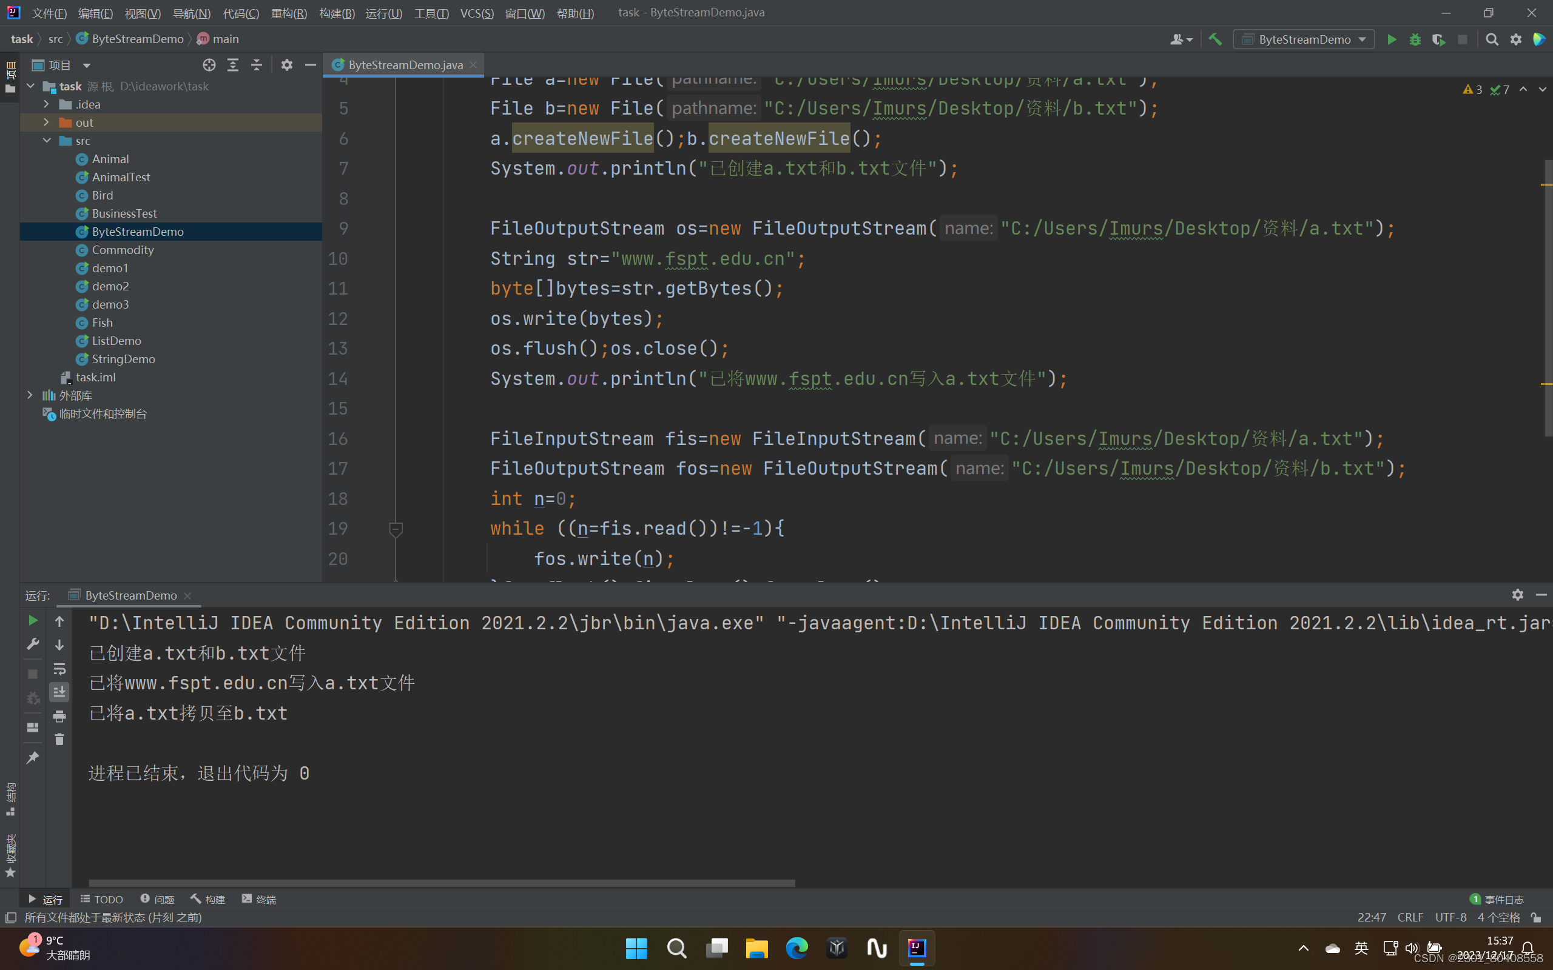
Task: Open IDE settings gear in top toolbar
Action: click(x=1516, y=39)
